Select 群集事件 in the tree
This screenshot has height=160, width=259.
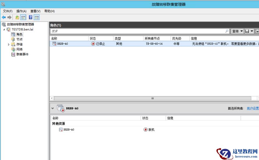pos(22,54)
